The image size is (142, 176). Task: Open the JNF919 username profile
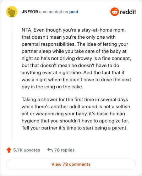[30, 12]
